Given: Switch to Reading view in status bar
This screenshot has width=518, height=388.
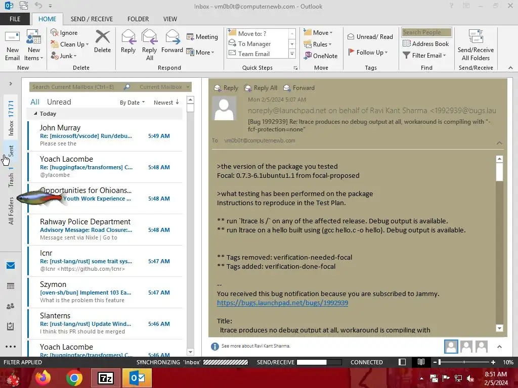Looking at the screenshot, I should click(421, 362).
